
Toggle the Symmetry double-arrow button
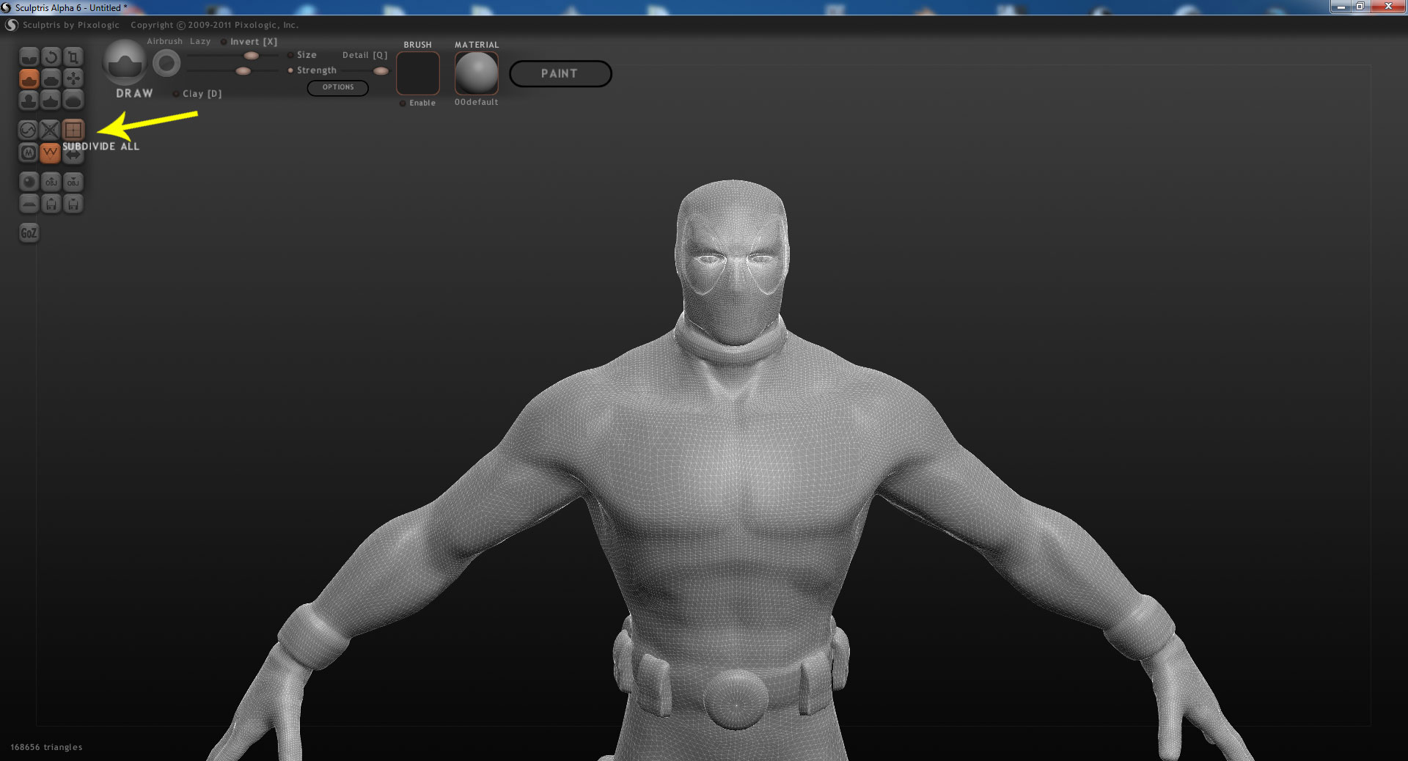pyautogui.click(x=73, y=155)
